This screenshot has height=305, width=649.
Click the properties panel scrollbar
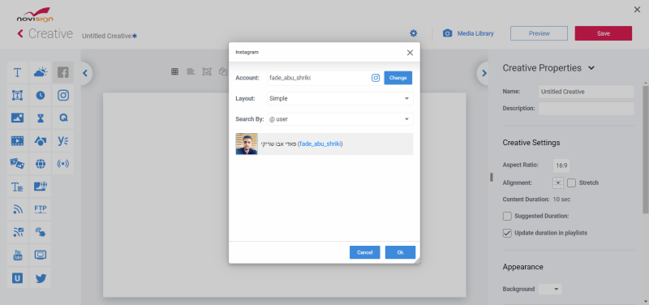pos(646,149)
